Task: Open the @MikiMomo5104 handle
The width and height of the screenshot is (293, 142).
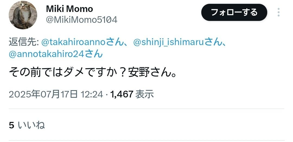Action: 82,20
